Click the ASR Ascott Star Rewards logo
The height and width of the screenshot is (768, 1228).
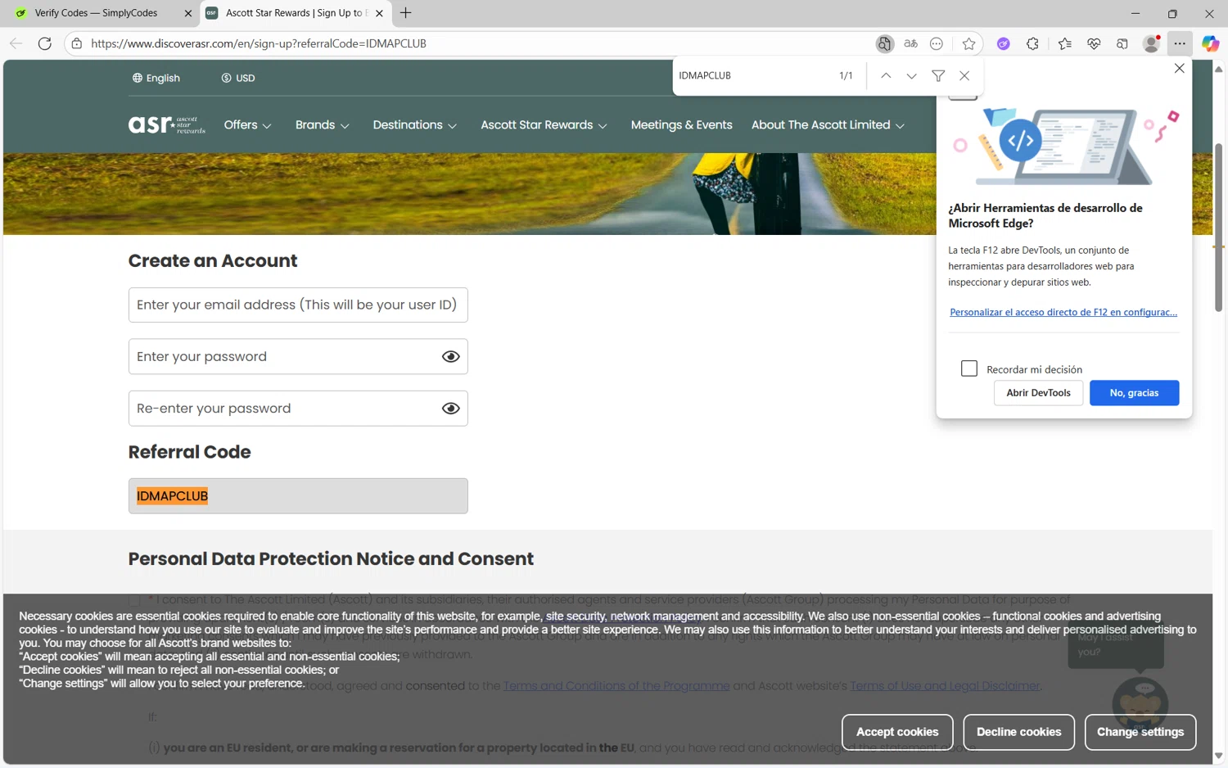click(167, 124)
